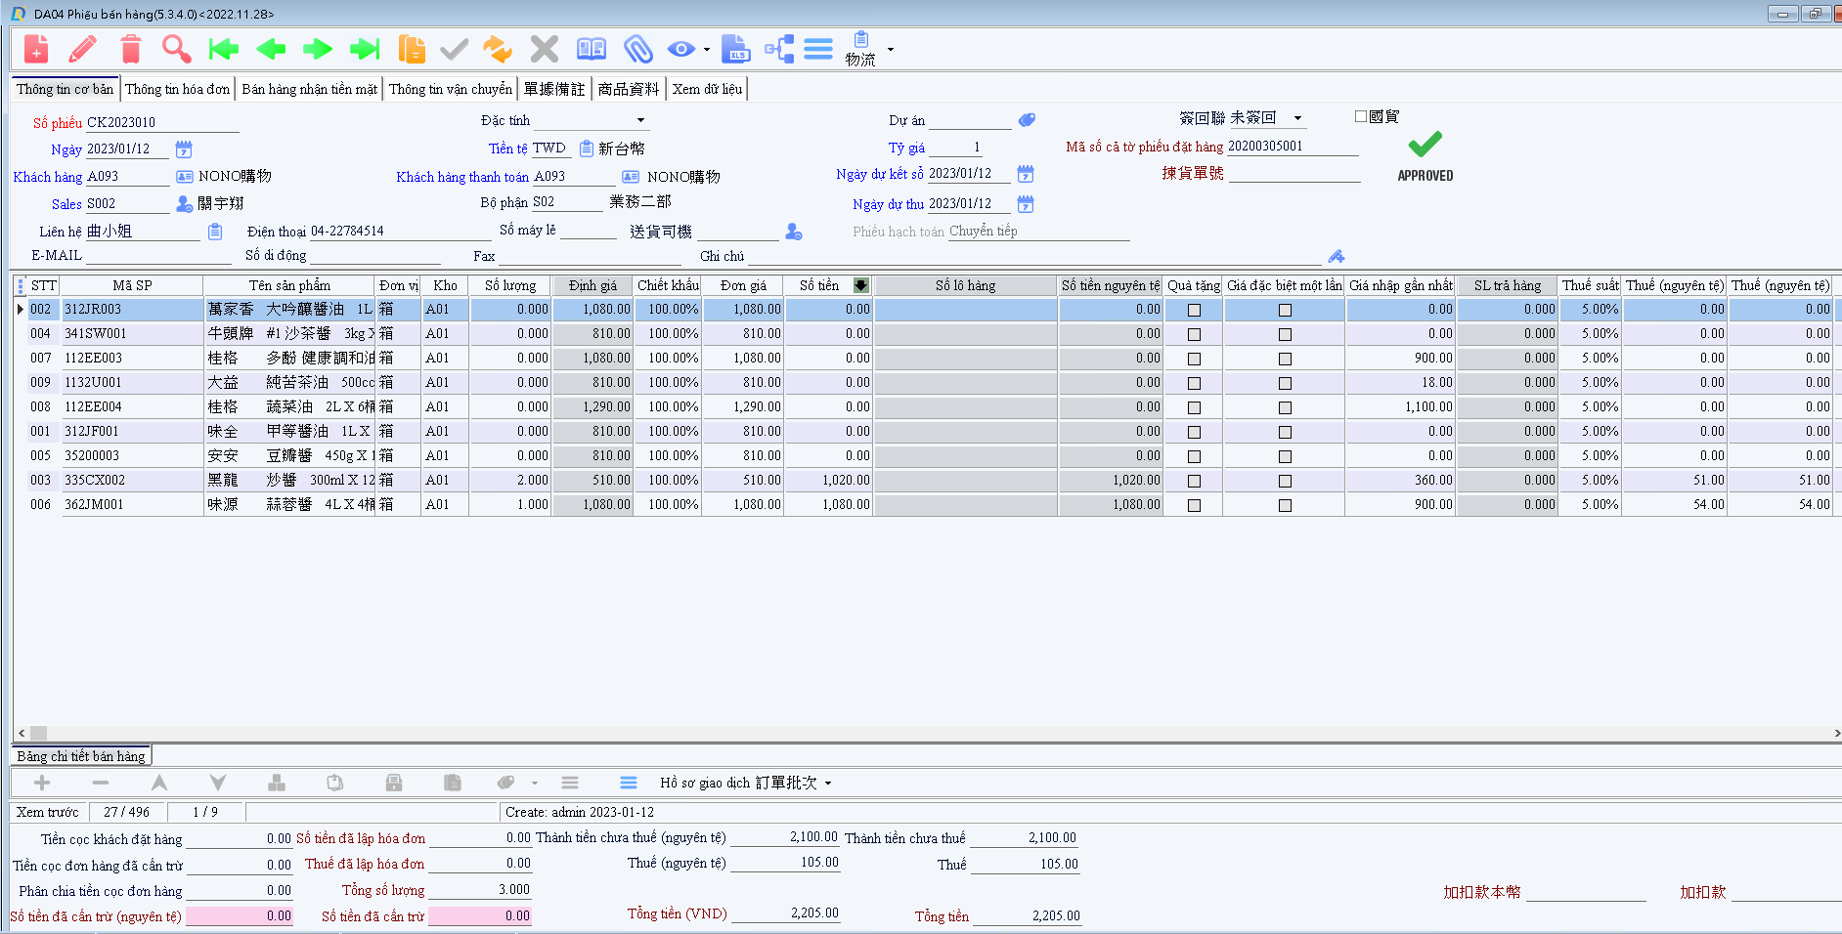
Task: Toggle Quà tặng checkbox for row 004
Action: 1194,334
